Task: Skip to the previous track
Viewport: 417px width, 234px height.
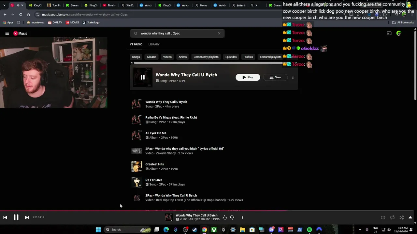Action: click(x=5, y=217)
